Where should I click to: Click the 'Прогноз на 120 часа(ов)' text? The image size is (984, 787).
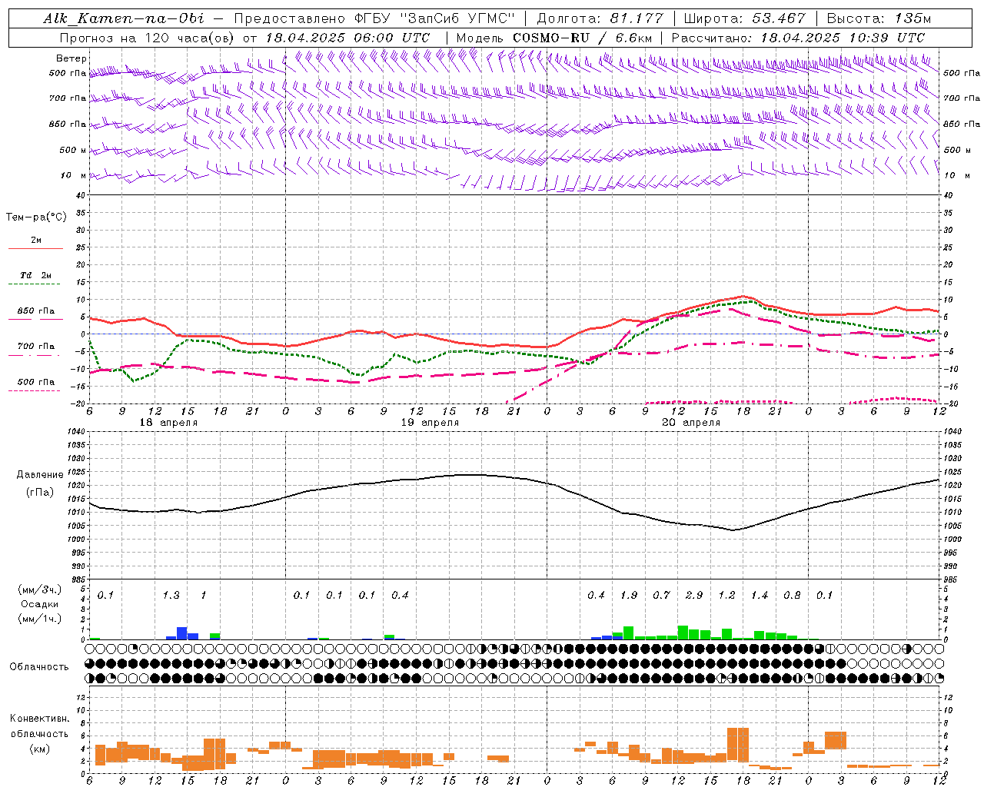click(148, 38)
